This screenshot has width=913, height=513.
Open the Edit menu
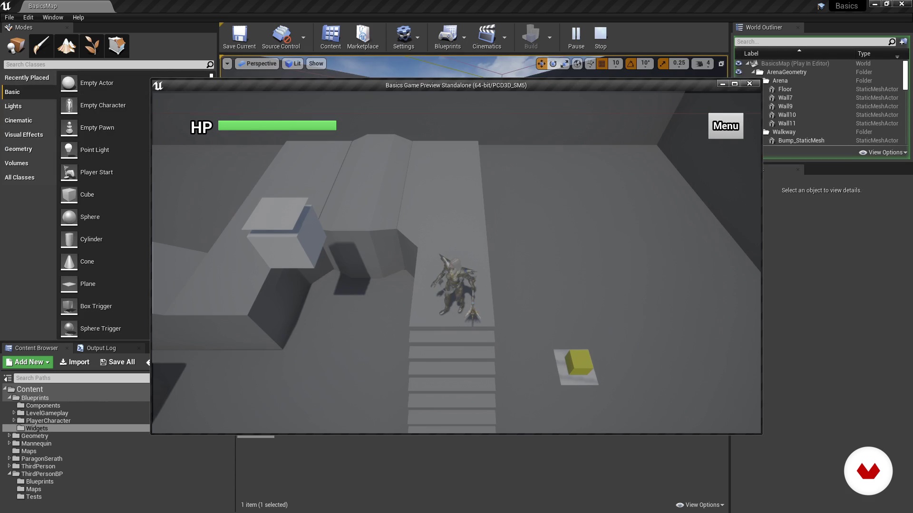coord(28,18)
